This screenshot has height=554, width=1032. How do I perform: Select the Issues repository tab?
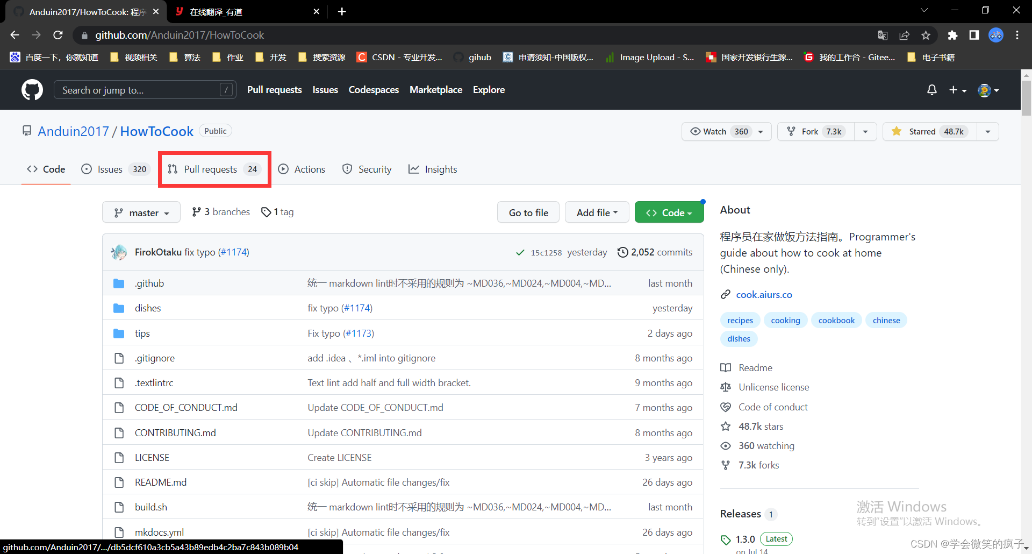pyautogui.click(x=116, y=169)
